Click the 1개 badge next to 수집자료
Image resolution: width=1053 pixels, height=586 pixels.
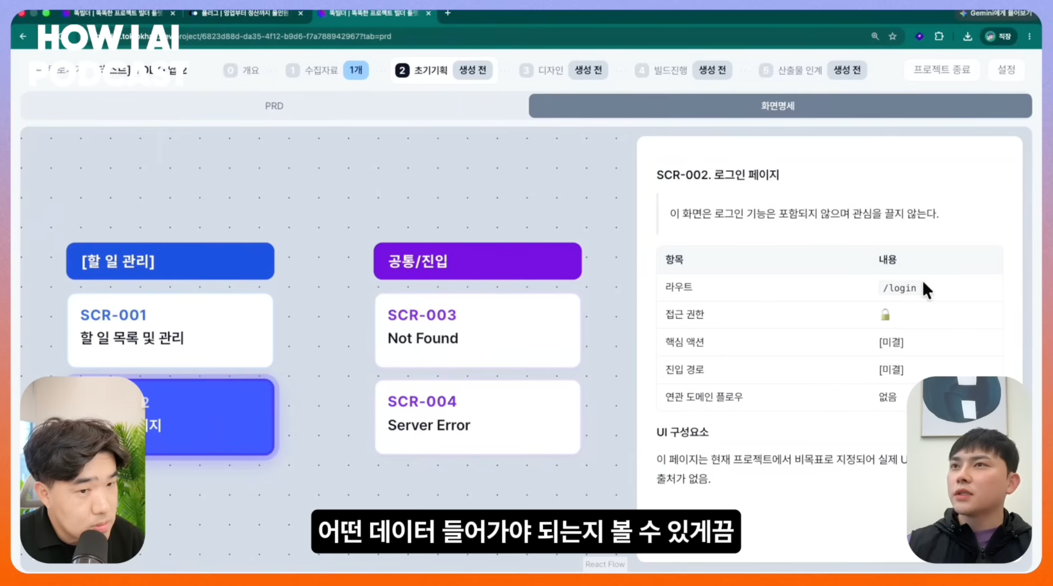click(356, 70)
